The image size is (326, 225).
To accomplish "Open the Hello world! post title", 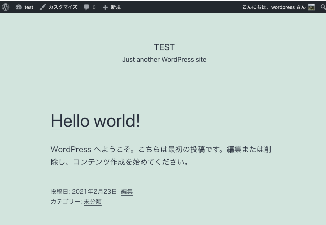I will (95, 121).
